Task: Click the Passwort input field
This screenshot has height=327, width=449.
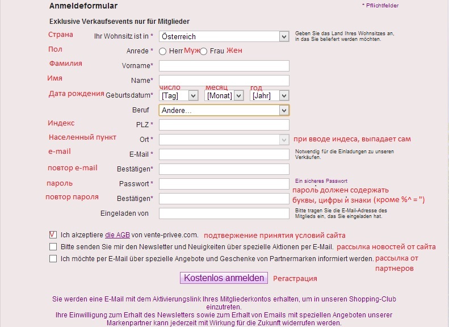Action: [x=224, y=184]
